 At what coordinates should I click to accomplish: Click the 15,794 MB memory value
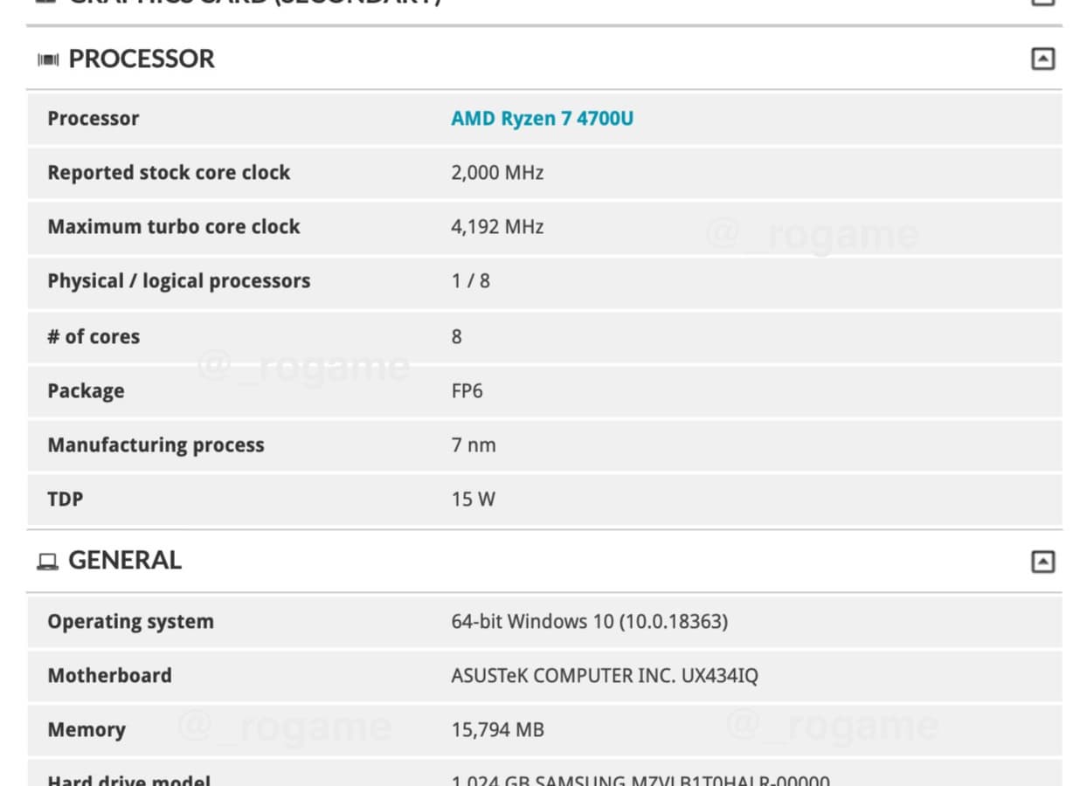click(497, 730)
